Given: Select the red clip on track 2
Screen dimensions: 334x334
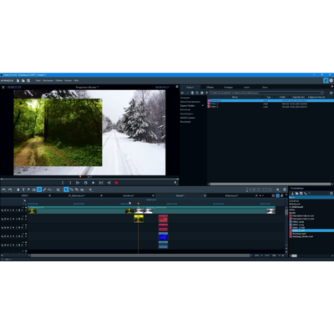Looking at the screenshot, I should (x=163, y=219).
